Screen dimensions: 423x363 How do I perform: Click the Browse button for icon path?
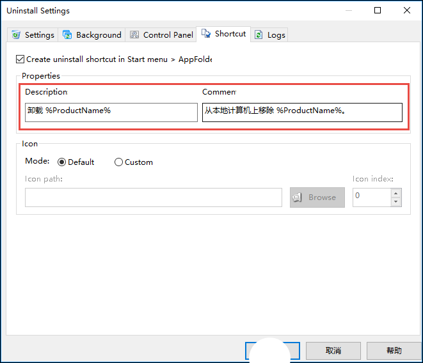(317, 197)
